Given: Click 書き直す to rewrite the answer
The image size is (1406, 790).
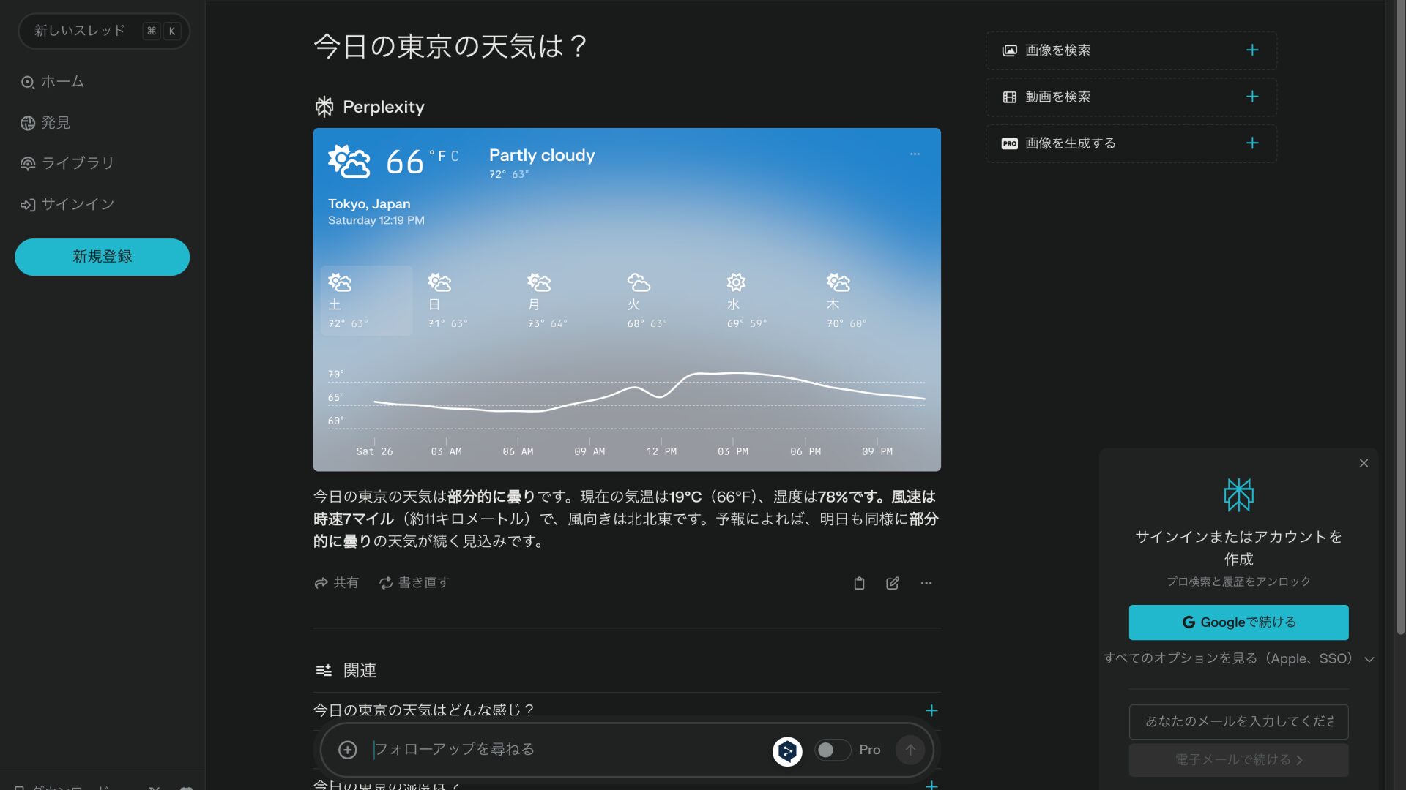Looking at the screenshot, I should (413, 582).
